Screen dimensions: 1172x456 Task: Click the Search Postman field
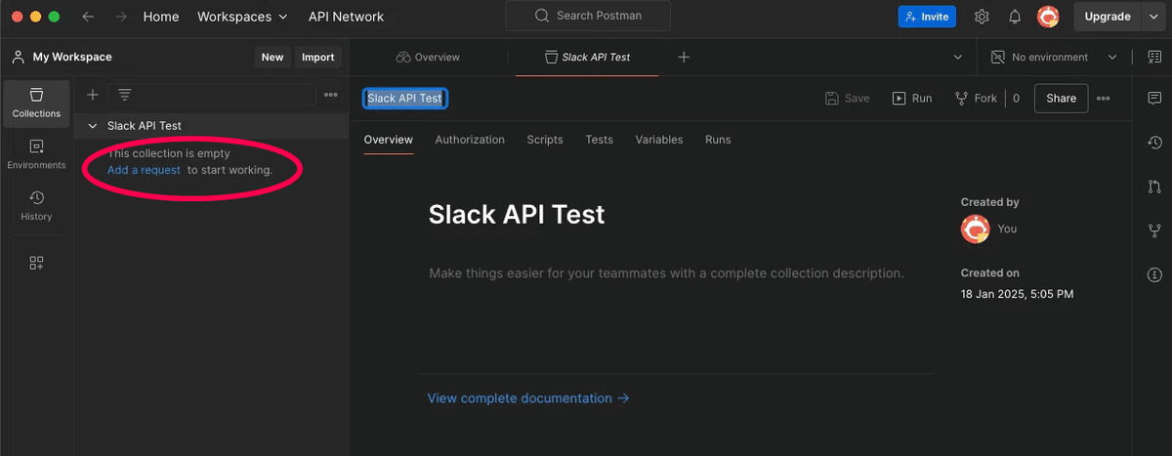pos(588,16)
